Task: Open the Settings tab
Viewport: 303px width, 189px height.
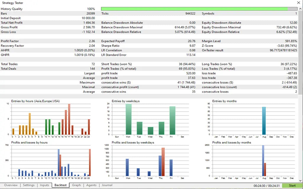Action: 29,185
